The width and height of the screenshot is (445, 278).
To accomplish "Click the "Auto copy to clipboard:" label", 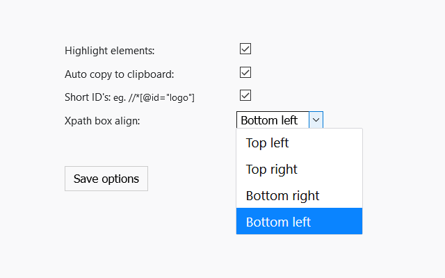I will point(119,74).
